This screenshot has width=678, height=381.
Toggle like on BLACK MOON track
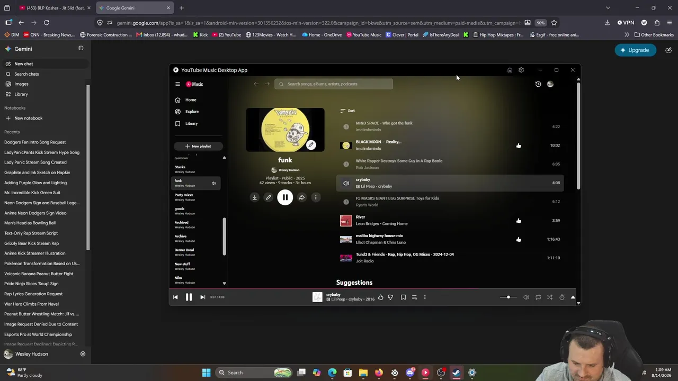(x=519, y=146)
